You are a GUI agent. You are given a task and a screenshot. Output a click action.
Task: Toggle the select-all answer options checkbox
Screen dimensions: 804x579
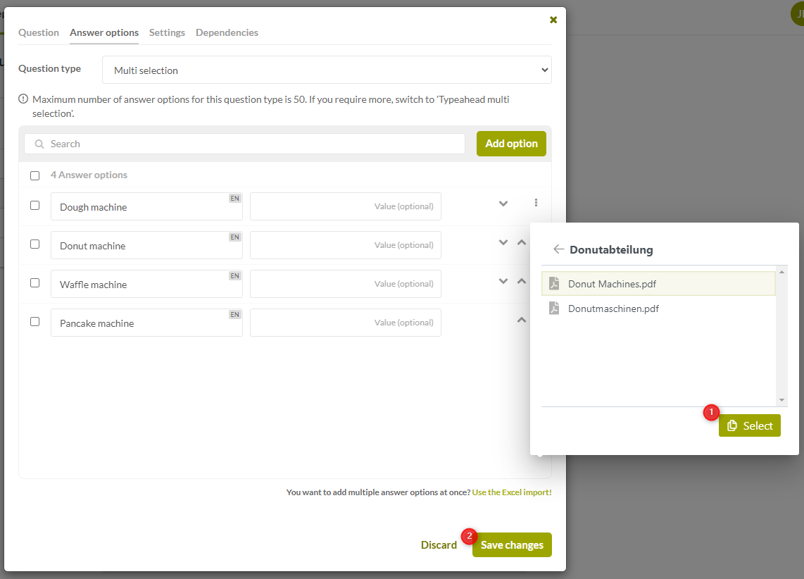pyautogui.click(x=35, y=175)
